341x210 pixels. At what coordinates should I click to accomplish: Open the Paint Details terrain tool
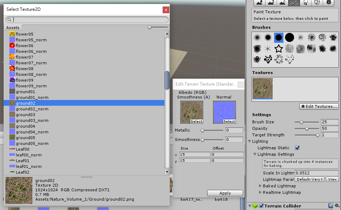pyautogui.click(x=317, y=3)
